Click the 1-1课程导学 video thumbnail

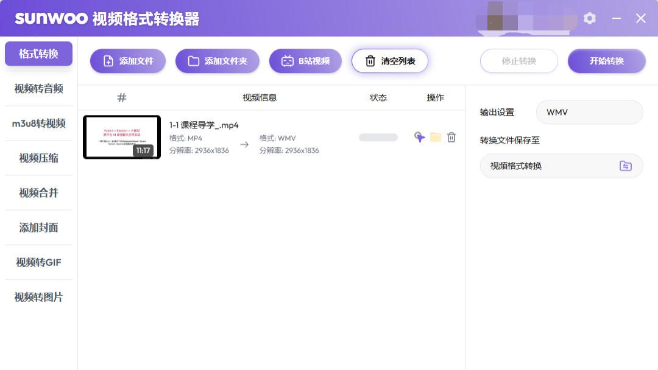pos(121,137)
